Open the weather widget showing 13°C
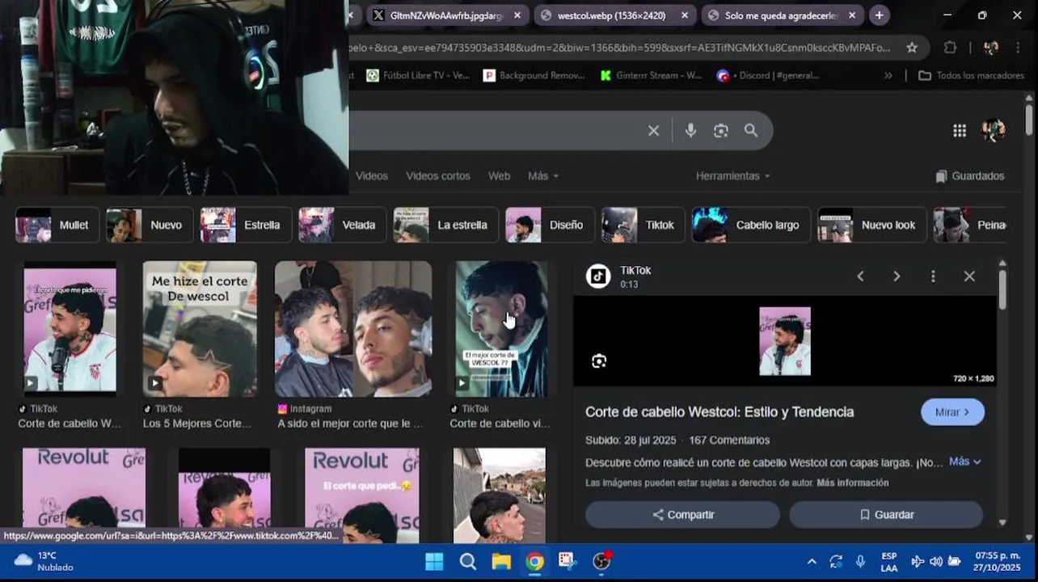1038x582 pixels. click(x=44, y=561)
